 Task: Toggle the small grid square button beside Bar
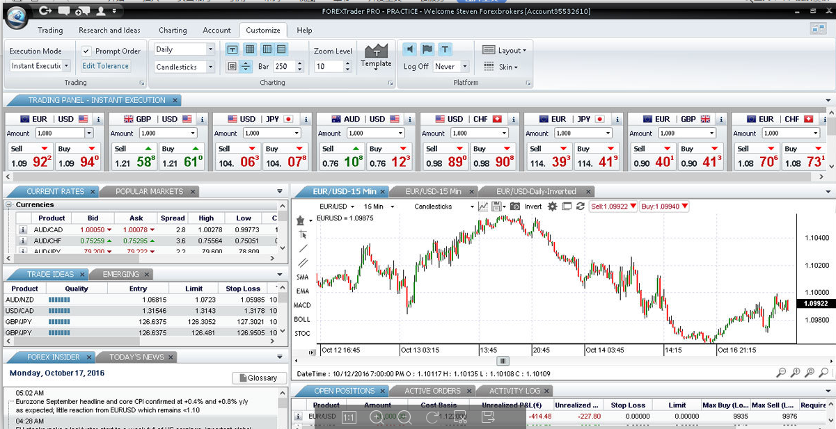click(x=232, y=67)
